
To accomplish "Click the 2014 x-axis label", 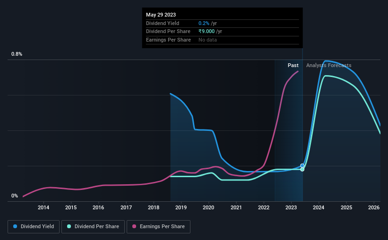I will (43, 207).
